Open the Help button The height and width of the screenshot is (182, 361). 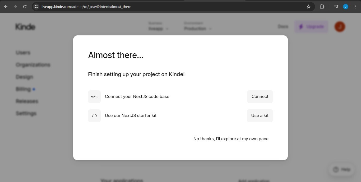tap(342, 170)
